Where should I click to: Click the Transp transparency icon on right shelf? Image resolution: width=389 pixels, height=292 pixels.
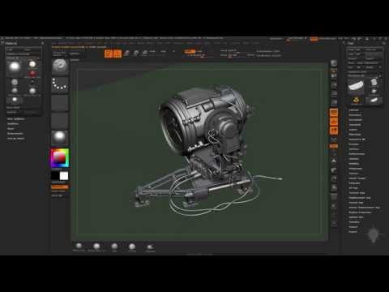[x=334, y=207]
